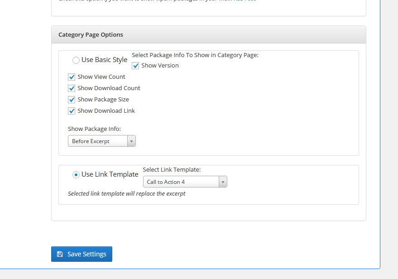Click the arrow on the Call to Action 4 selector

(x=222, y=182)
